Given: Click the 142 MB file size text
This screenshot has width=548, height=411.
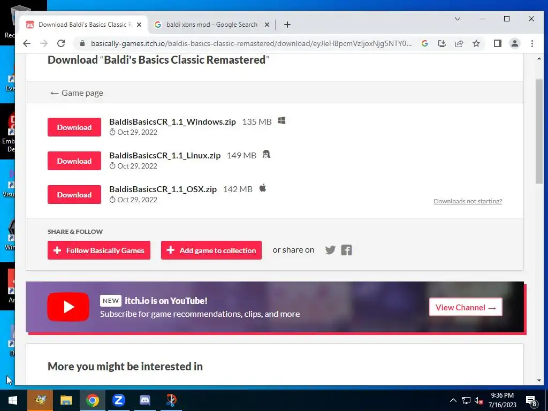Looking at the screenshot, I should click(x=238, y=189).
